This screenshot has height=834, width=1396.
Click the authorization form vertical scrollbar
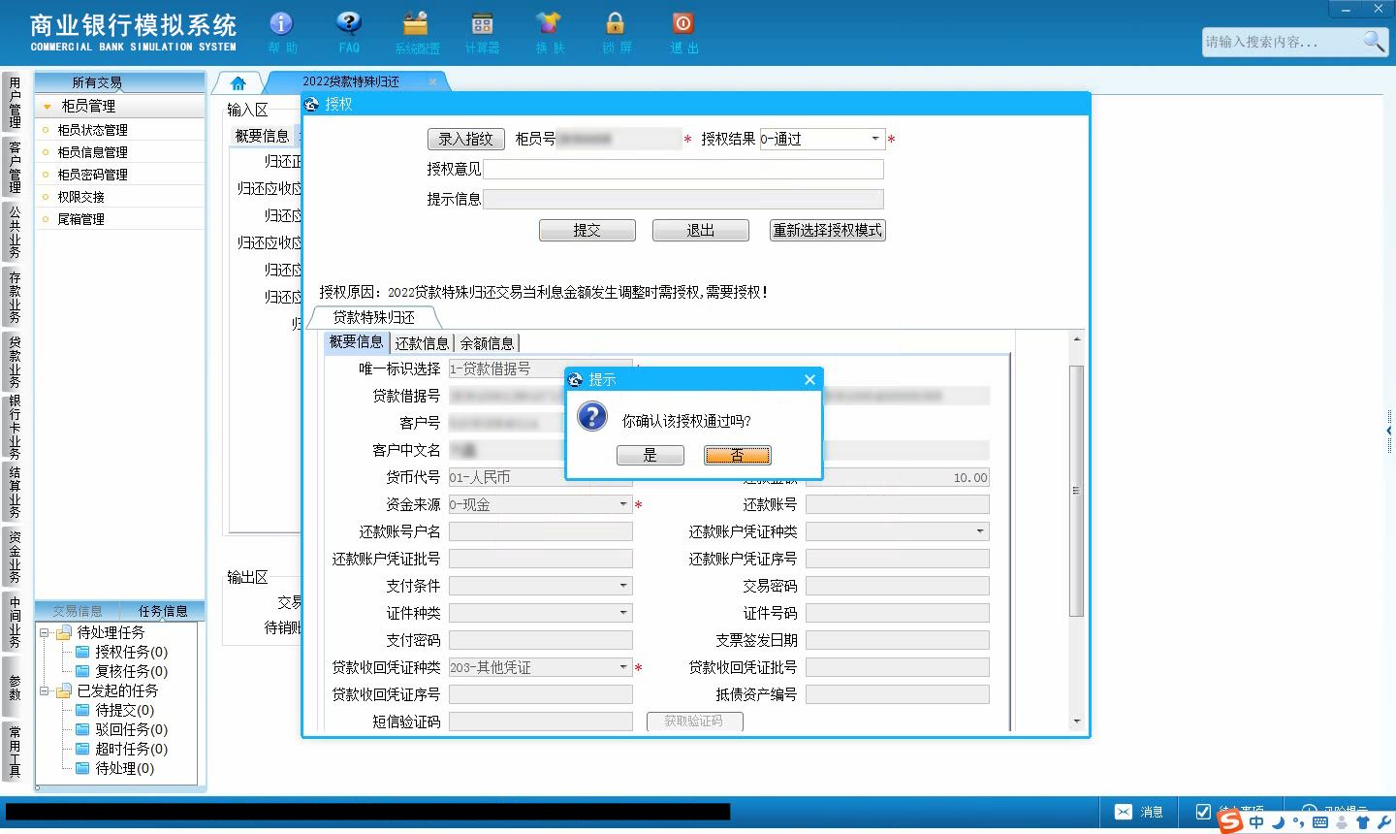[x=1076, y=491]
